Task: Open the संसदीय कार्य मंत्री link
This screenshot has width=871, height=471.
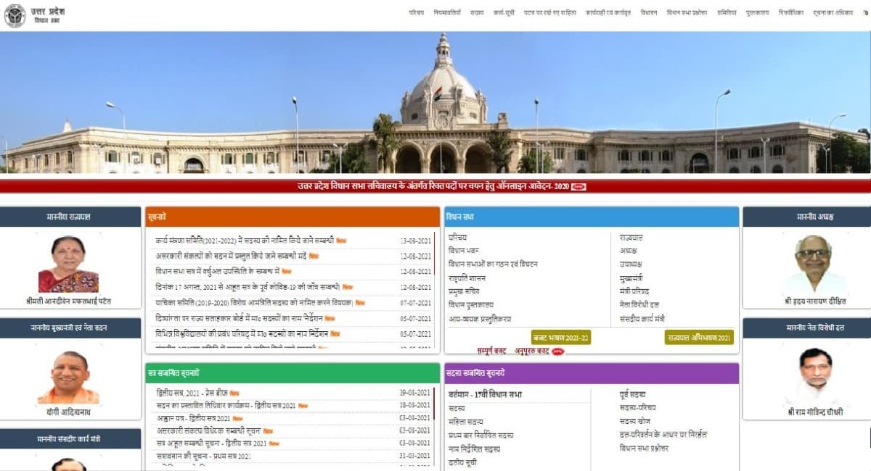Action: [642, 318]
